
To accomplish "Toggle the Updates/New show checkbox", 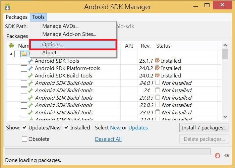I will point(25,128).
